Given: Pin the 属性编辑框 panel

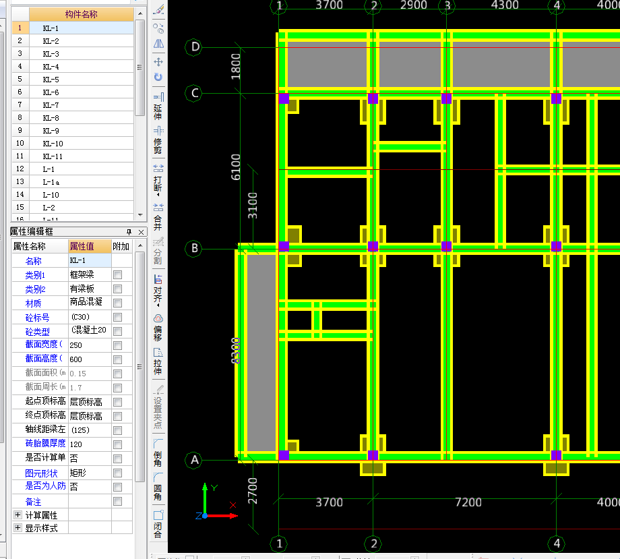Looking at the screenshot, I should point(129,232).
